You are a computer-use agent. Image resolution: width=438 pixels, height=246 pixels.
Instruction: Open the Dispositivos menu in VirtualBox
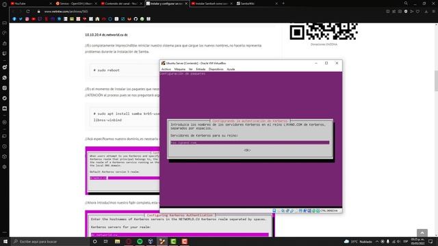(x=216, y=69)
